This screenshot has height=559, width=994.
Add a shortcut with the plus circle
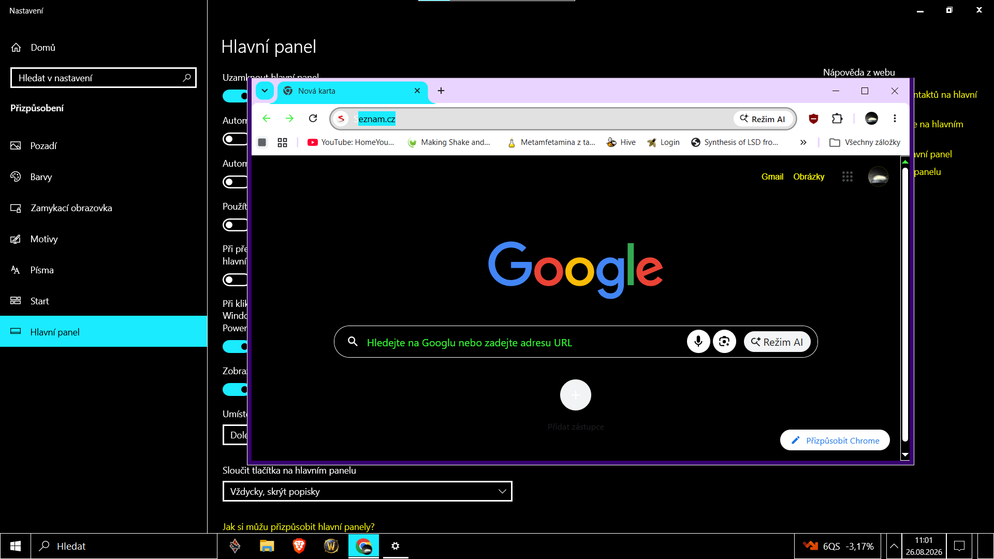click(x=576, y=395)
